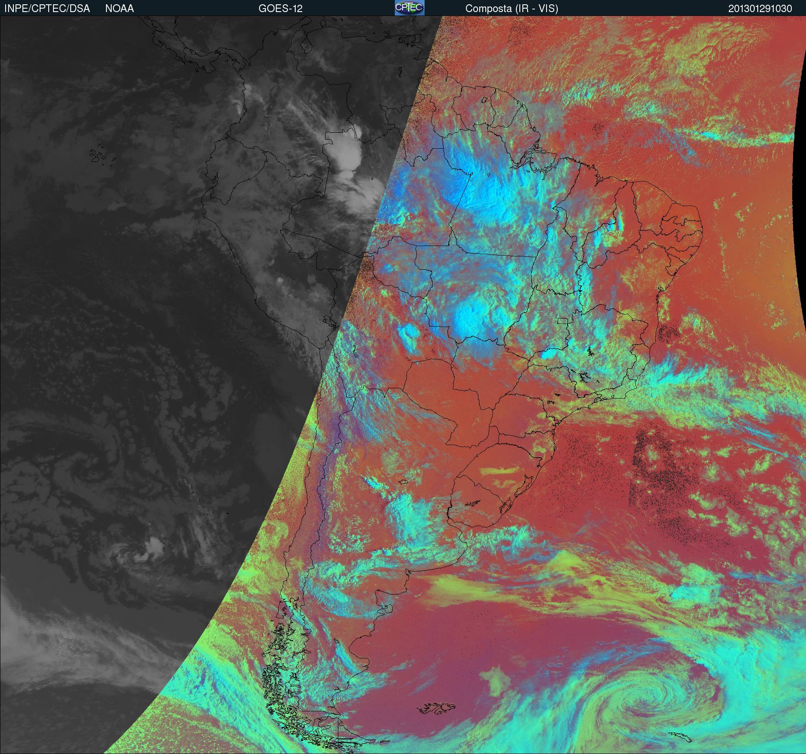Click the Composta (IR - VIS) title

tap(512, 9)
